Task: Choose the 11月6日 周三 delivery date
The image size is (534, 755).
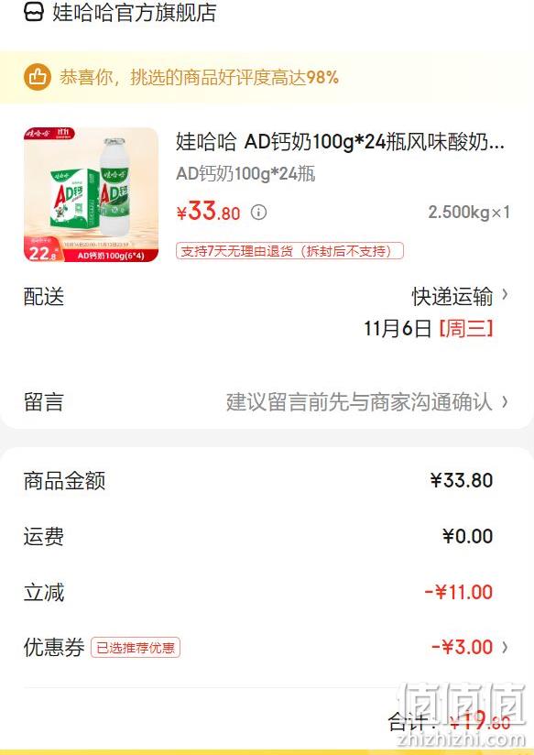Action: click(x=429, y=329)
